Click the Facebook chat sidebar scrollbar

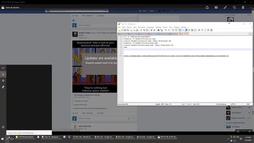click(x=253, y=112)
